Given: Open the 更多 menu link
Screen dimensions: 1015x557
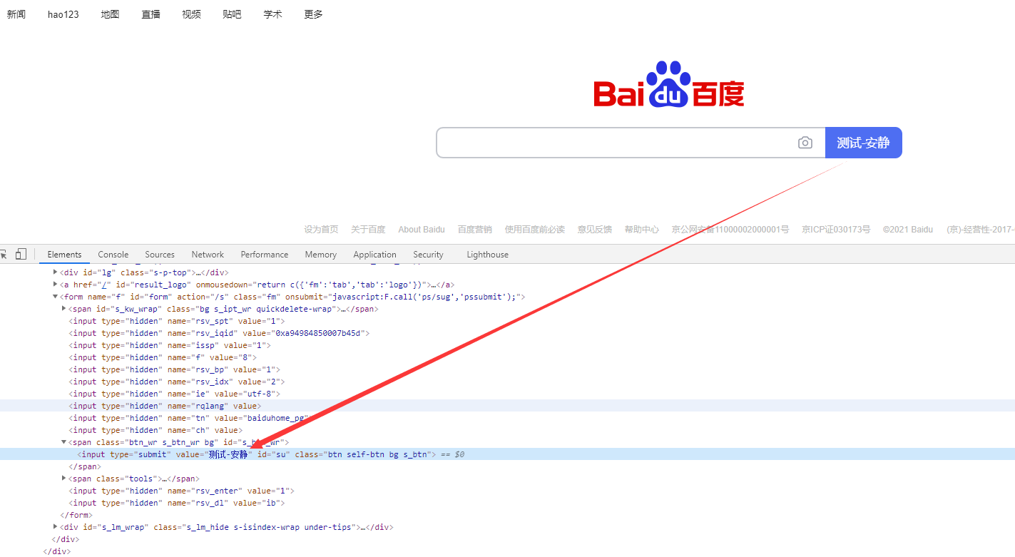Looking at the screenshot, I should click(x=313, y=14).
